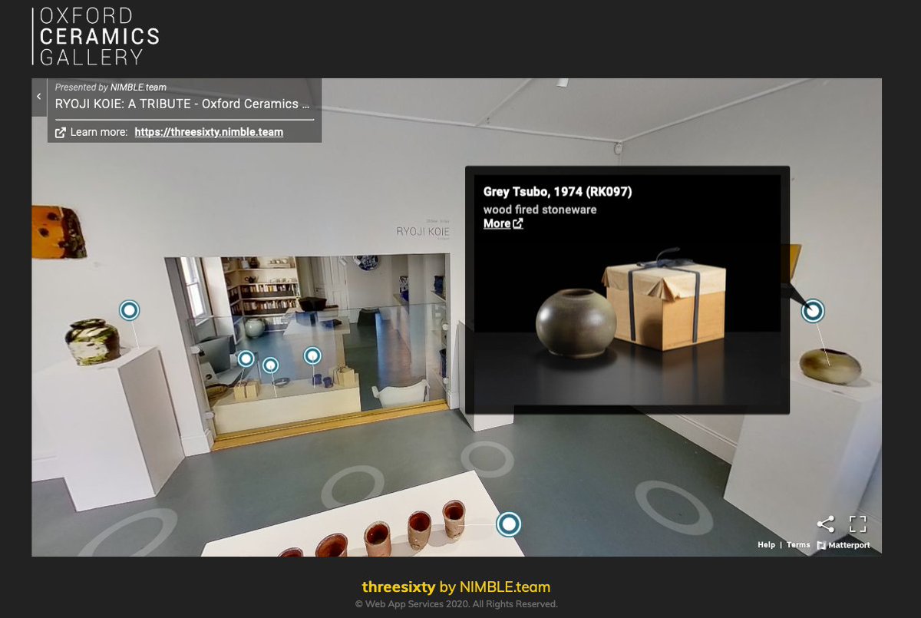
Task: Click the 'wood fired stoneware' description
Action: click(x=540, y=210)
